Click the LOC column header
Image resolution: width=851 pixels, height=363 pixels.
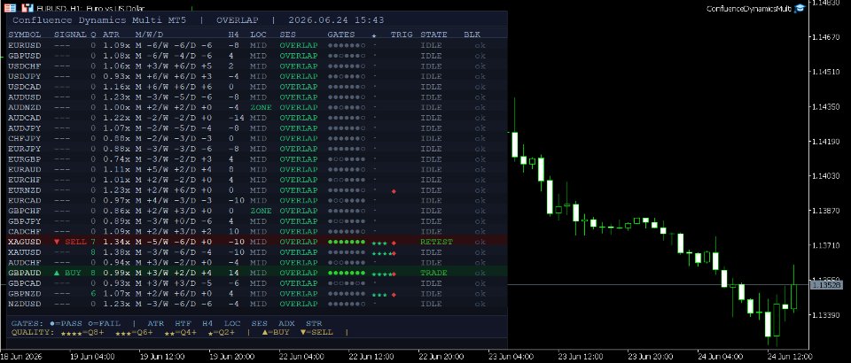click(258, 35)
